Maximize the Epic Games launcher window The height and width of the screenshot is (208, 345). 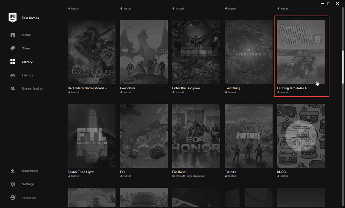[x=329, y=3]
